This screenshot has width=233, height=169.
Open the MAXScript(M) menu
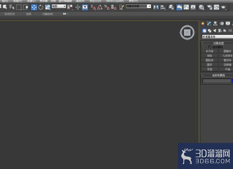[115, 1]
